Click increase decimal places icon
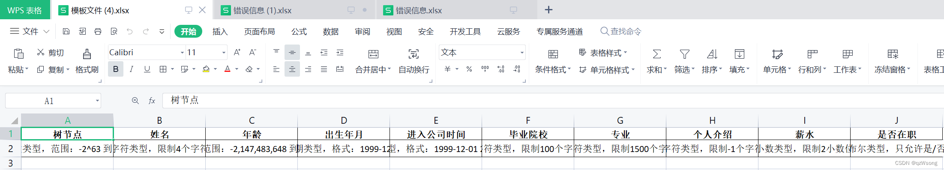Image resolution: width=944 pixels, height=170 pixels. [501, 69]
